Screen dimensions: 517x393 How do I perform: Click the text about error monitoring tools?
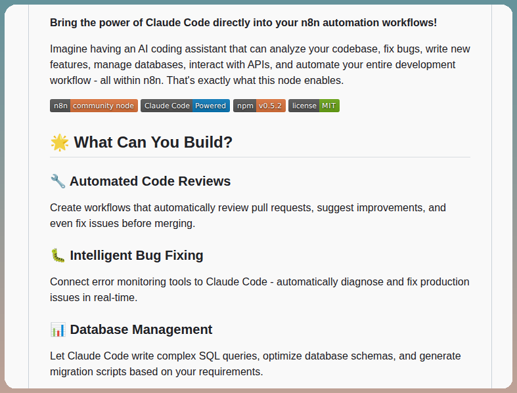(259, 289)
